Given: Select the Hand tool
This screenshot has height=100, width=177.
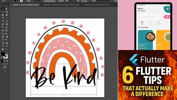Looking at the screenshot, I should (x=3, y=49).
